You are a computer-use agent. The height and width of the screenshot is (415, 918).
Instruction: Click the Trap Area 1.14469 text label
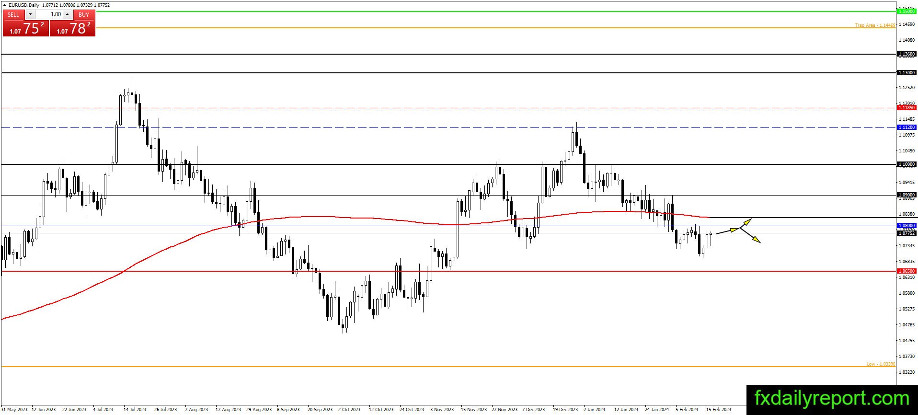coord(875,25)
